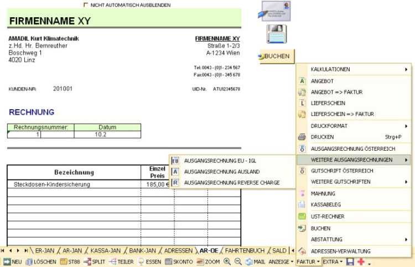Click the zoom in magnifier icon
The image size is (415, 267).
(x=227, y=261)
